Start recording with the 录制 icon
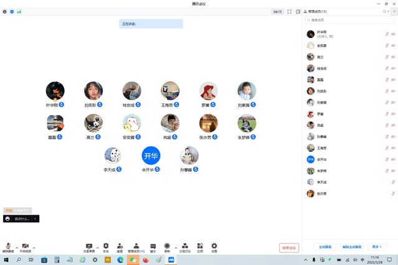Screen dimensions: 398x265 coord(167,246)
